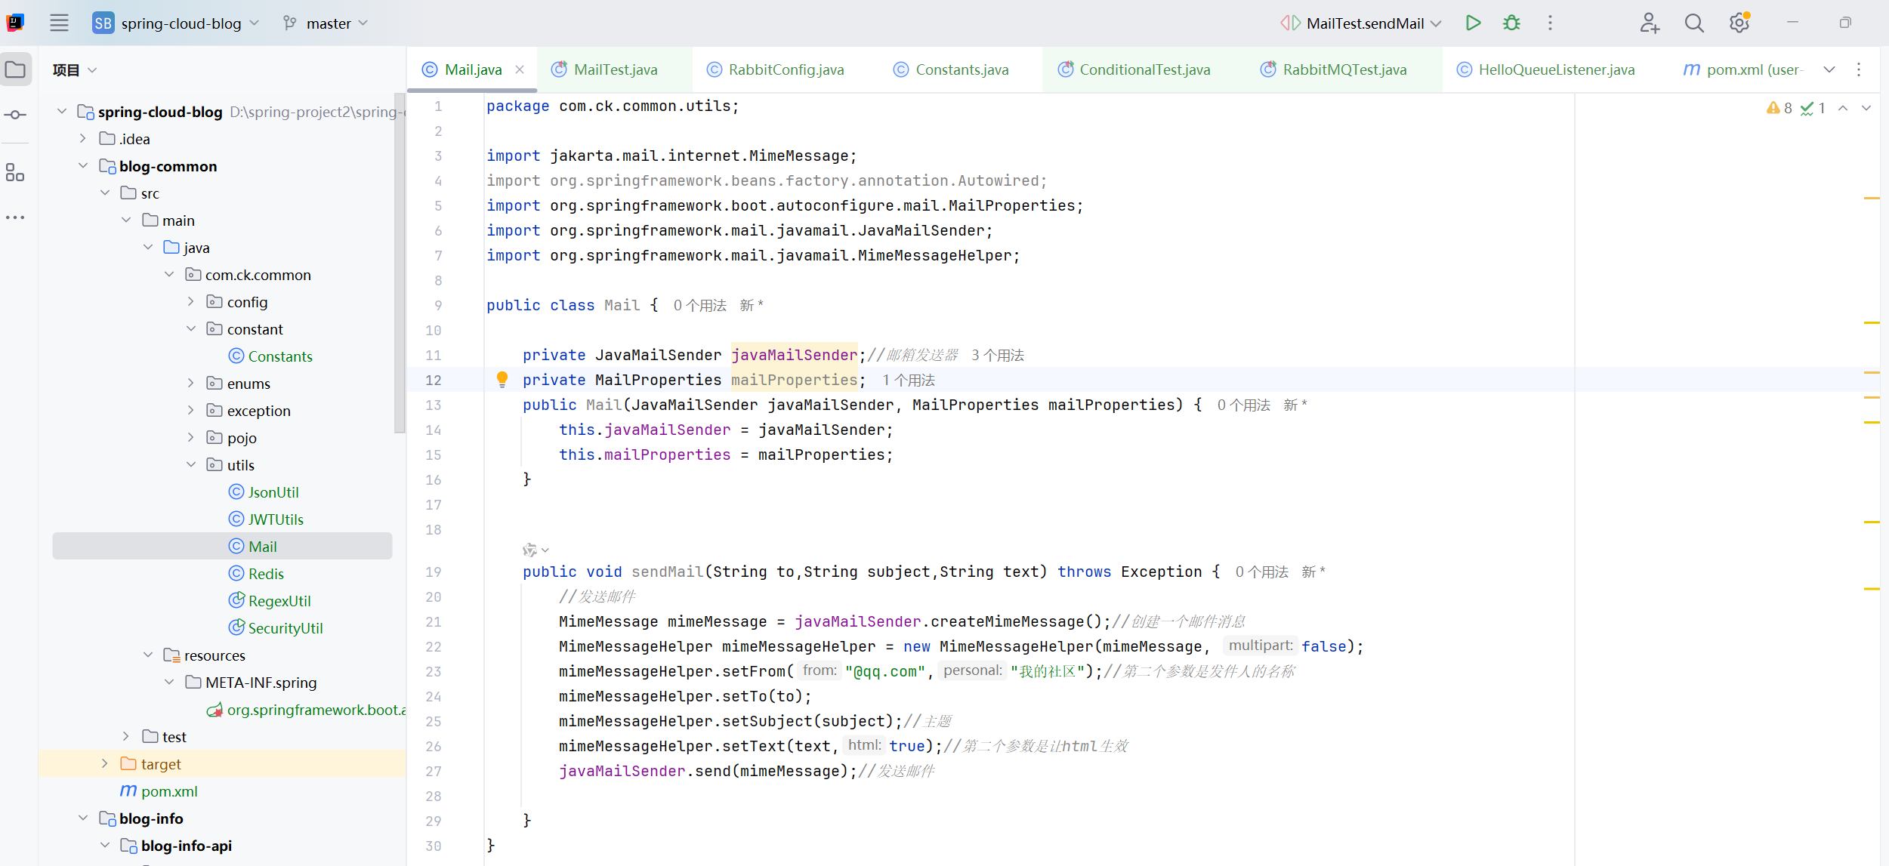Open the Code With Me icon

click(1649, 23)
